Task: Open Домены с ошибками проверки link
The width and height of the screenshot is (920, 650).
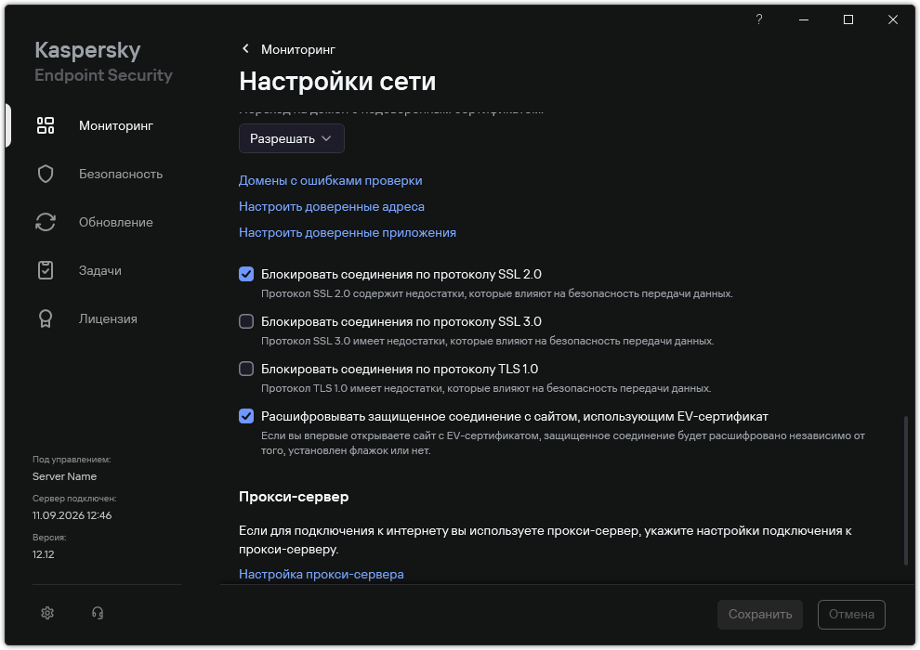Action: point(330,180)
